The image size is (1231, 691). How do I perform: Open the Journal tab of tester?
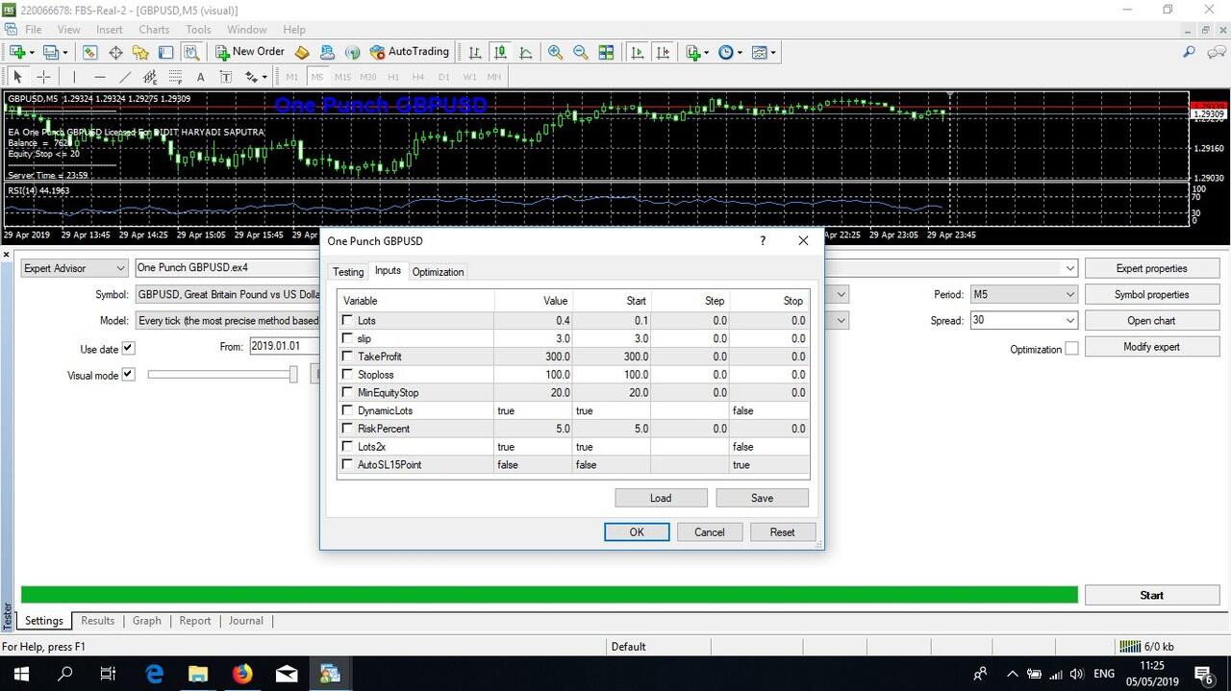[246, 621]
